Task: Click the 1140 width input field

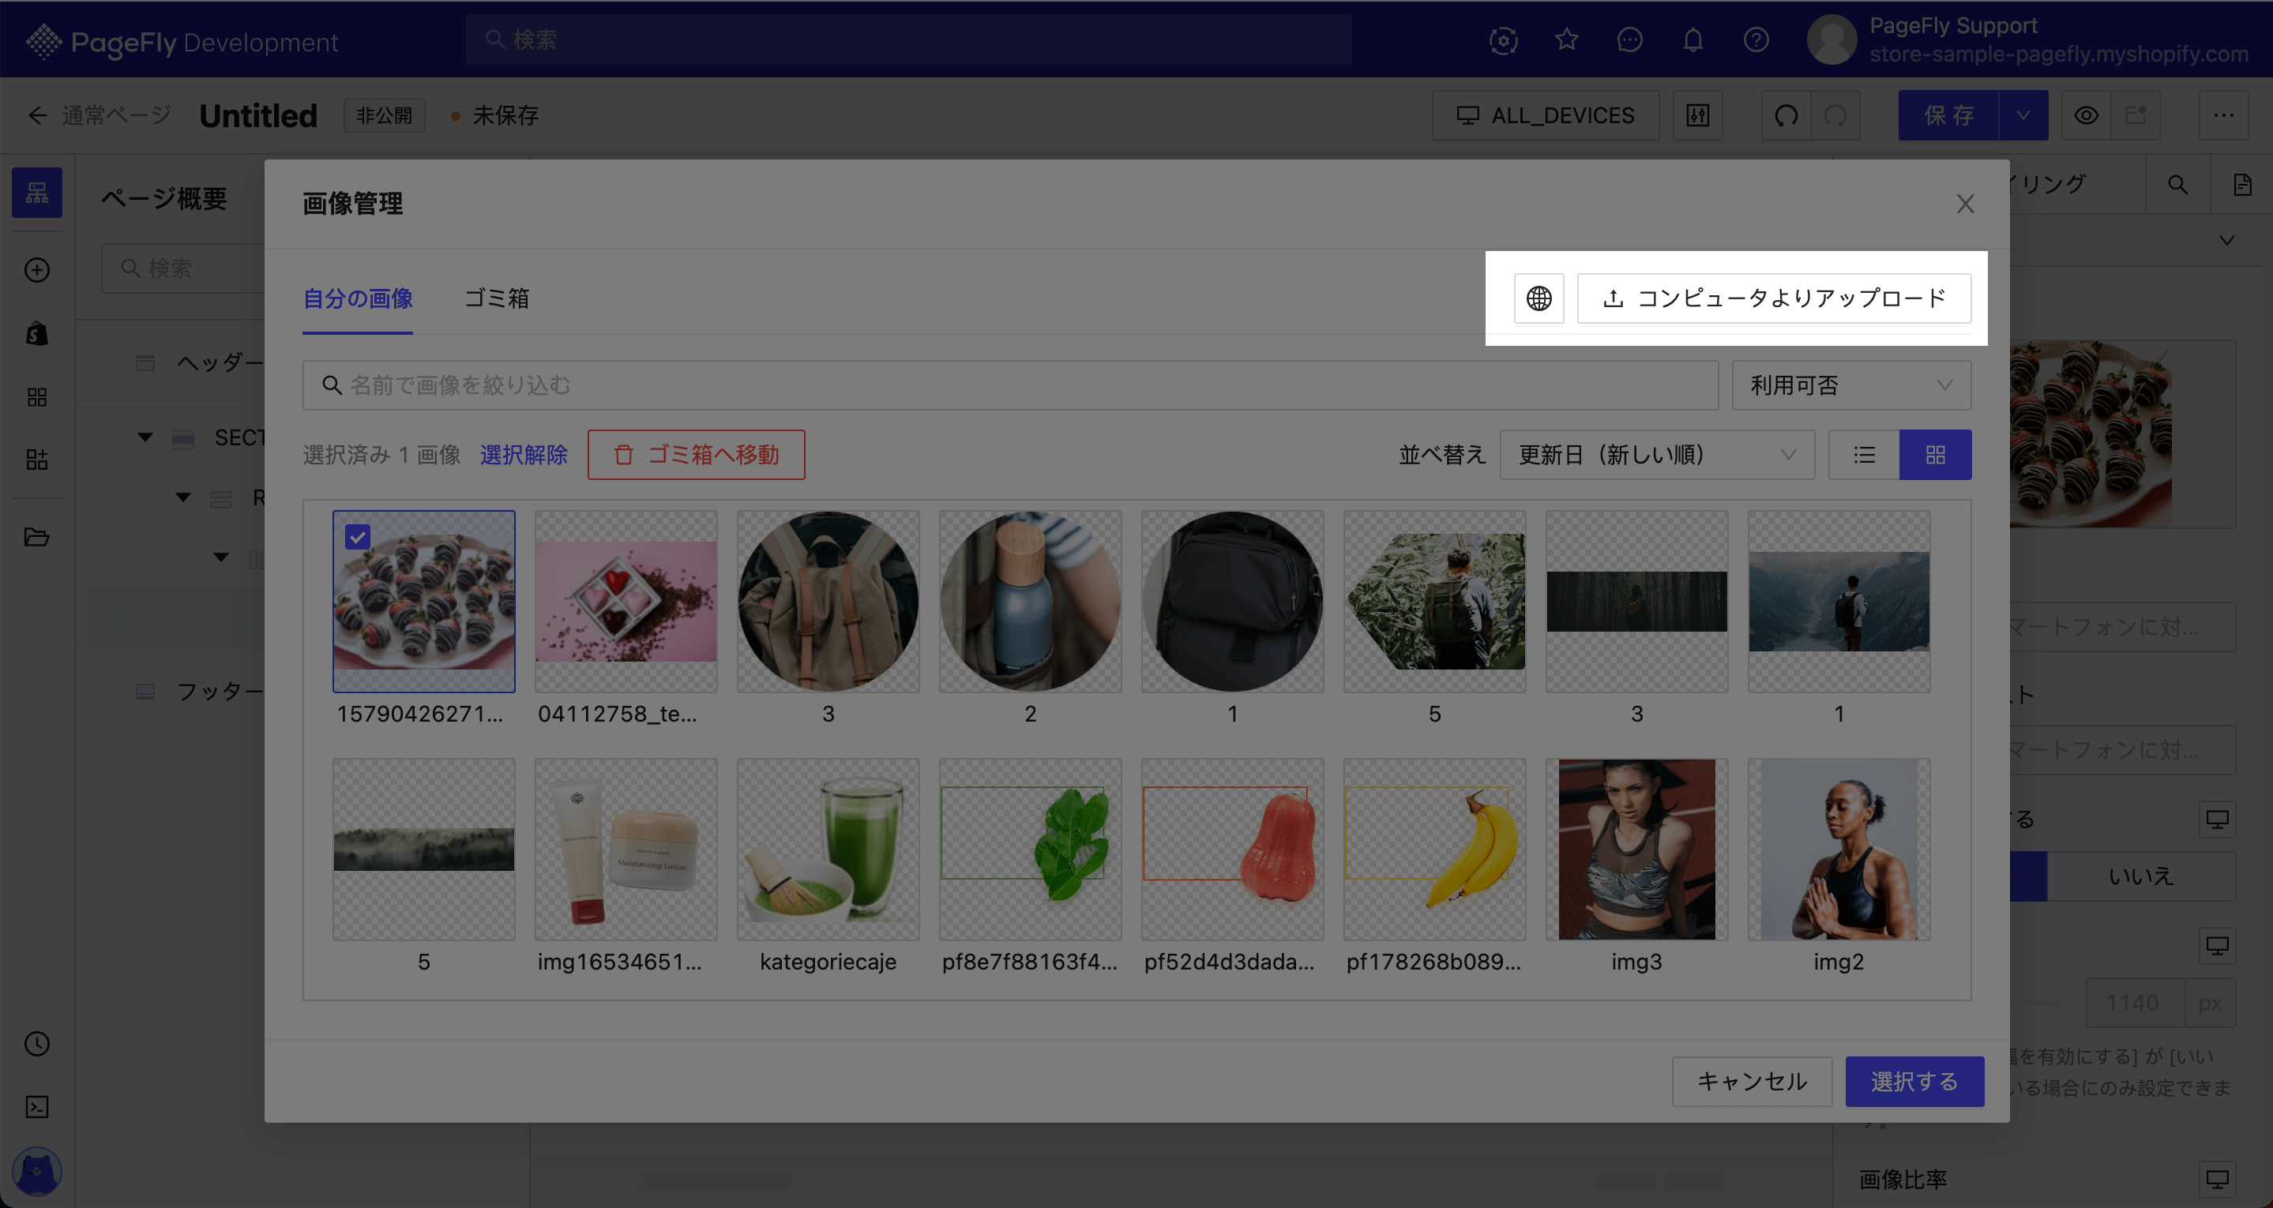Action: pos(2135,1003)
